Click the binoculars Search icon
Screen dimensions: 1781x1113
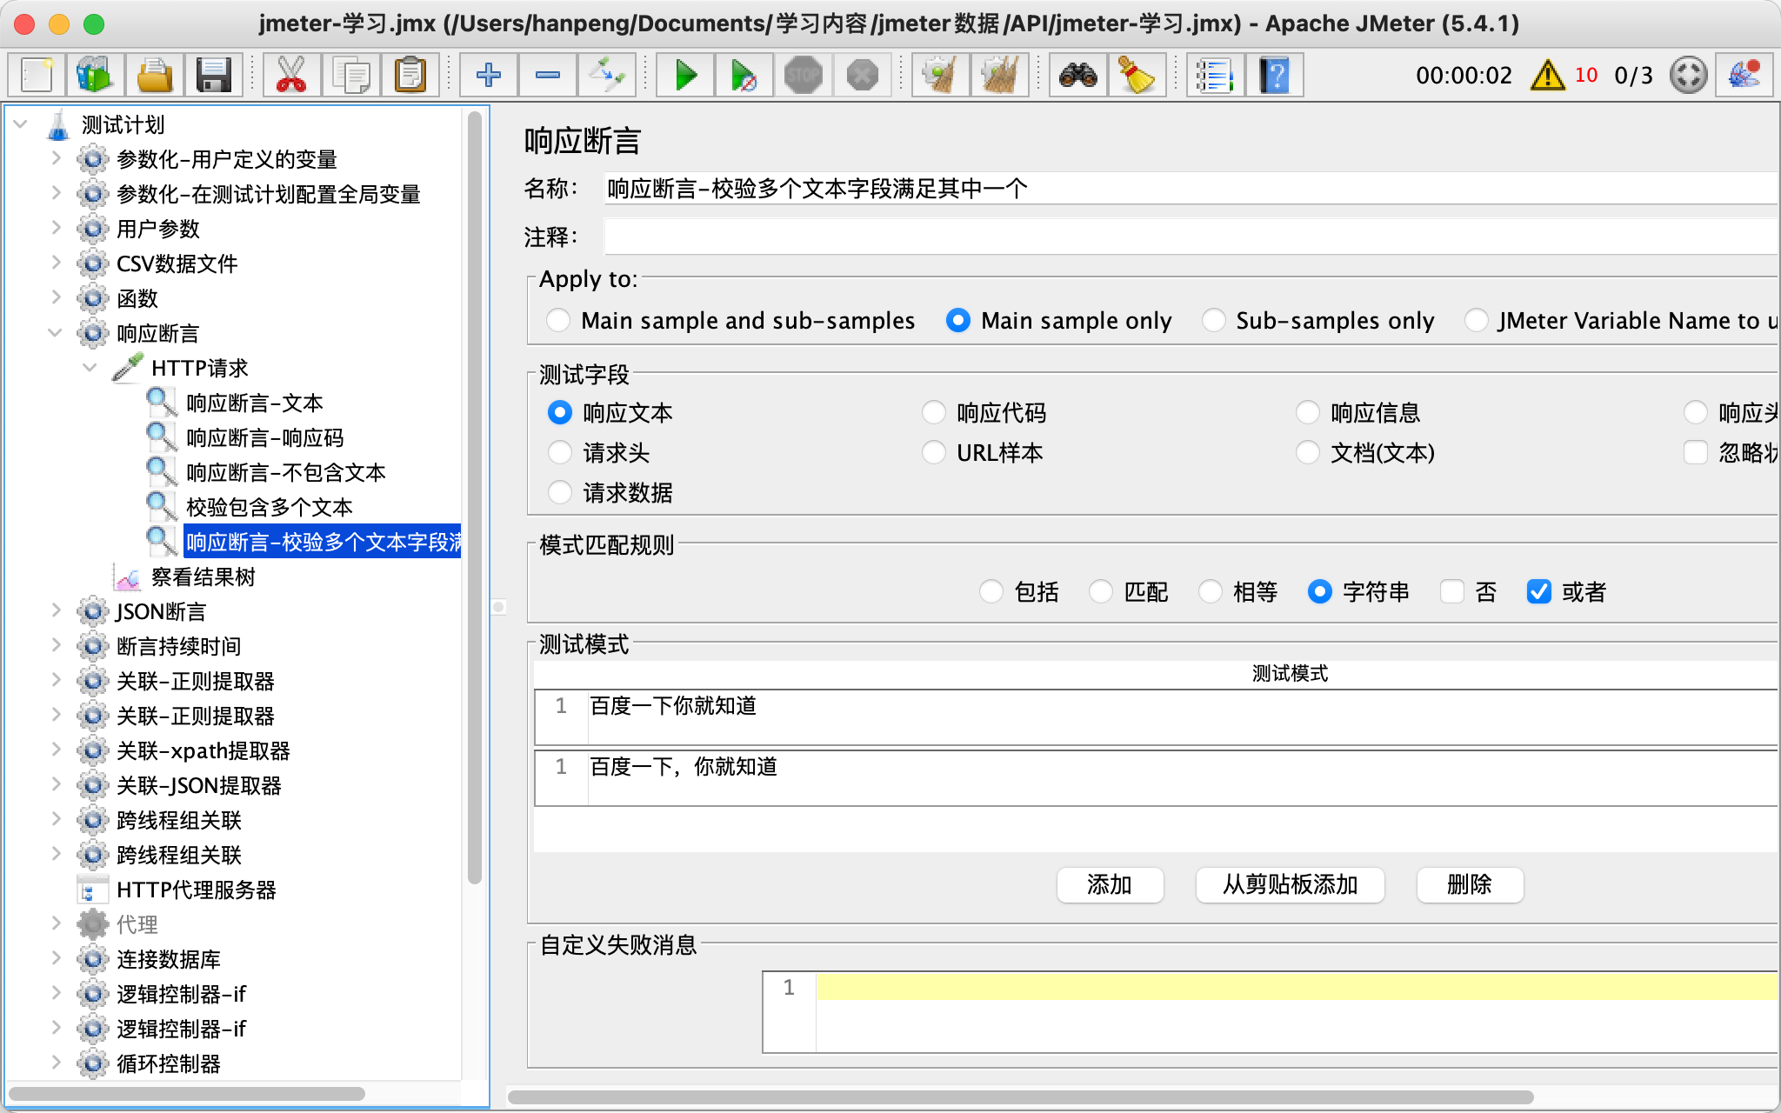click(x=1077, y=76)
